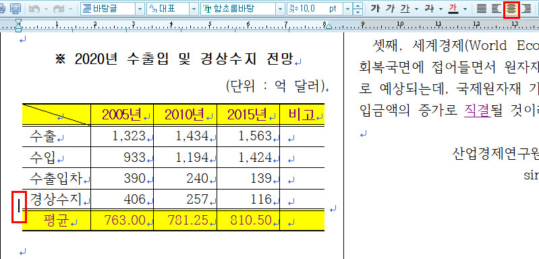Toggle bold 가 formatting

point(376,9)
